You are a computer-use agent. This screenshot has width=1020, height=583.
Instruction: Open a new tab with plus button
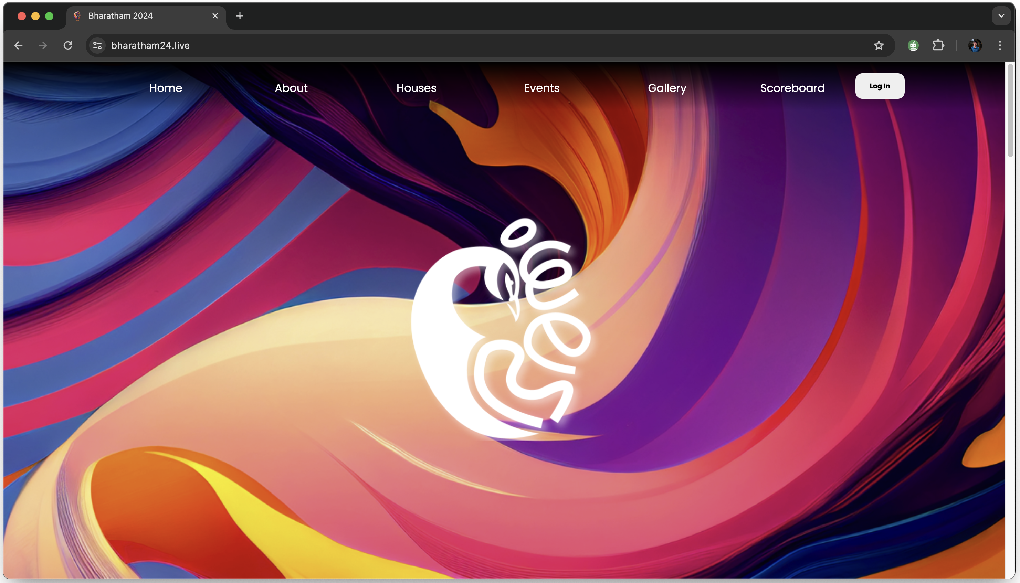coord(240,16)
